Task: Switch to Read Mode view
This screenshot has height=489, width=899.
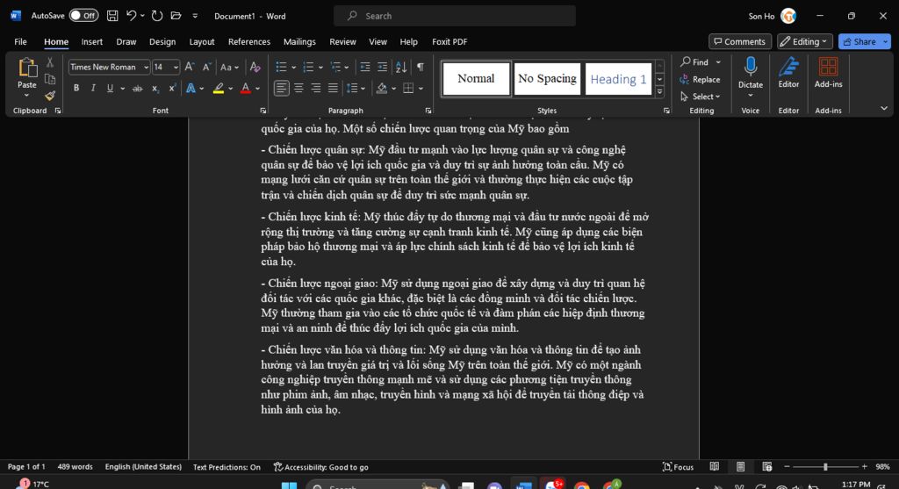Action: (715, 467)
